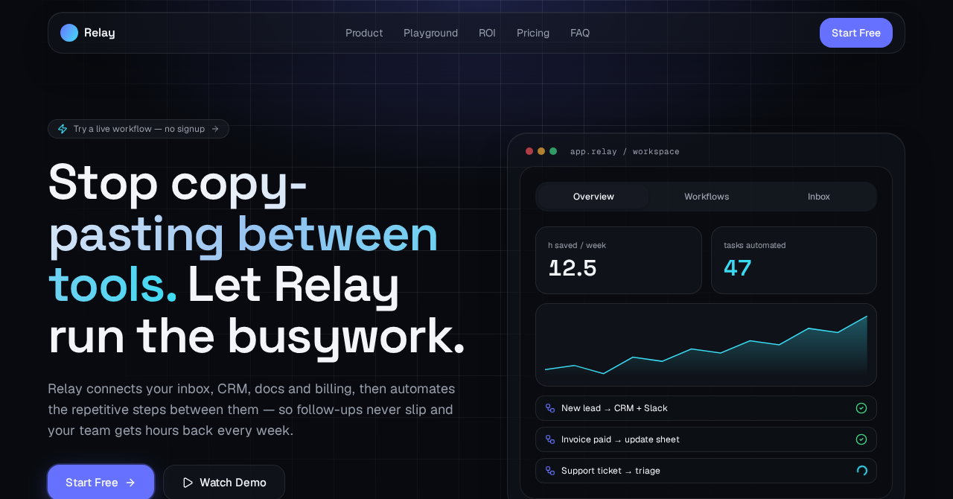Screen dimensions: 953x499
Task: Open the Product menu item
Action: point(364,33)
